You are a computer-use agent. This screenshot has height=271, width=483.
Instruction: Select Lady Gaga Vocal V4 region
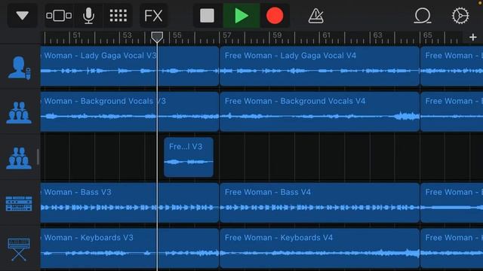pyautogui.click(x=319, y=66)
